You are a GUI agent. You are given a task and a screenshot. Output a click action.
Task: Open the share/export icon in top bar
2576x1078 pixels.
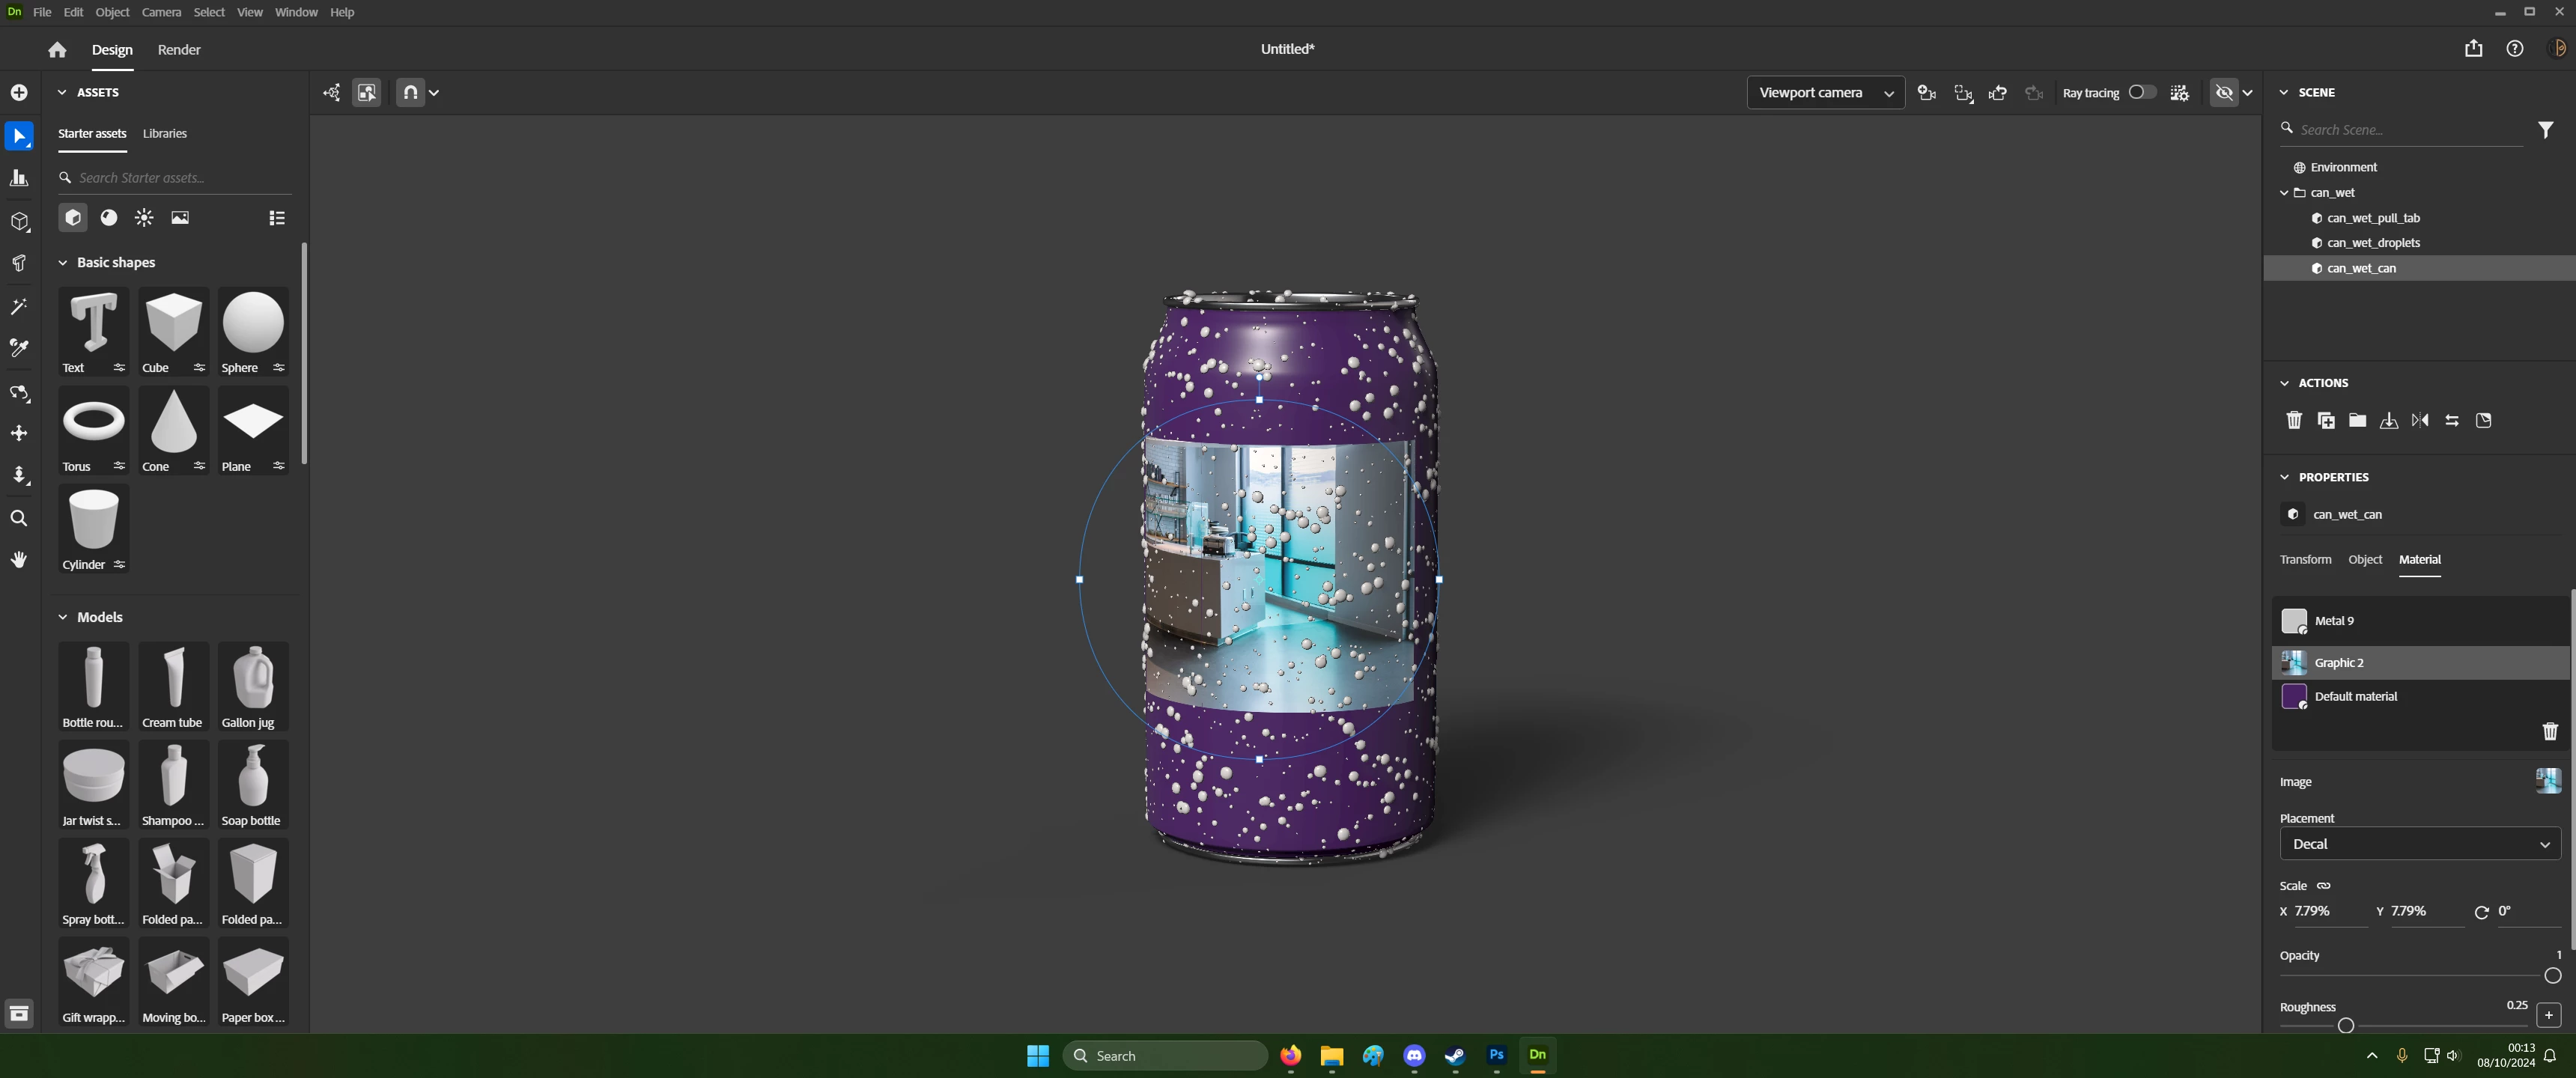tap(2473, 49)
